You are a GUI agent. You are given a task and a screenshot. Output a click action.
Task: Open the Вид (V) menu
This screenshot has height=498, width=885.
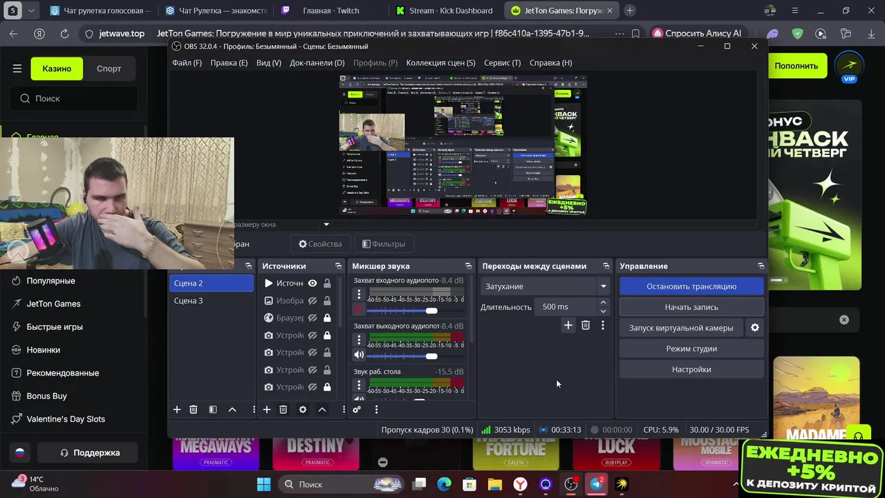tap(269, 62)
